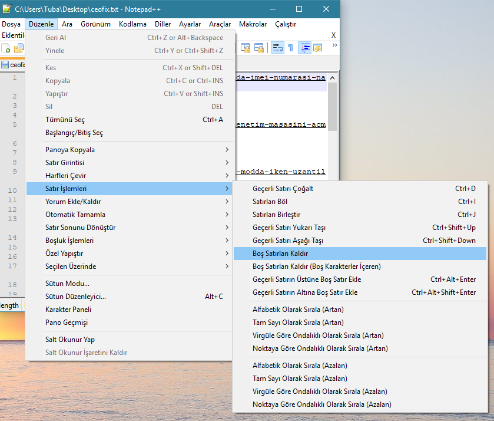
Task: Choose Tümünü Seç in the Düzenle menu
Action: tap(130, 120)
